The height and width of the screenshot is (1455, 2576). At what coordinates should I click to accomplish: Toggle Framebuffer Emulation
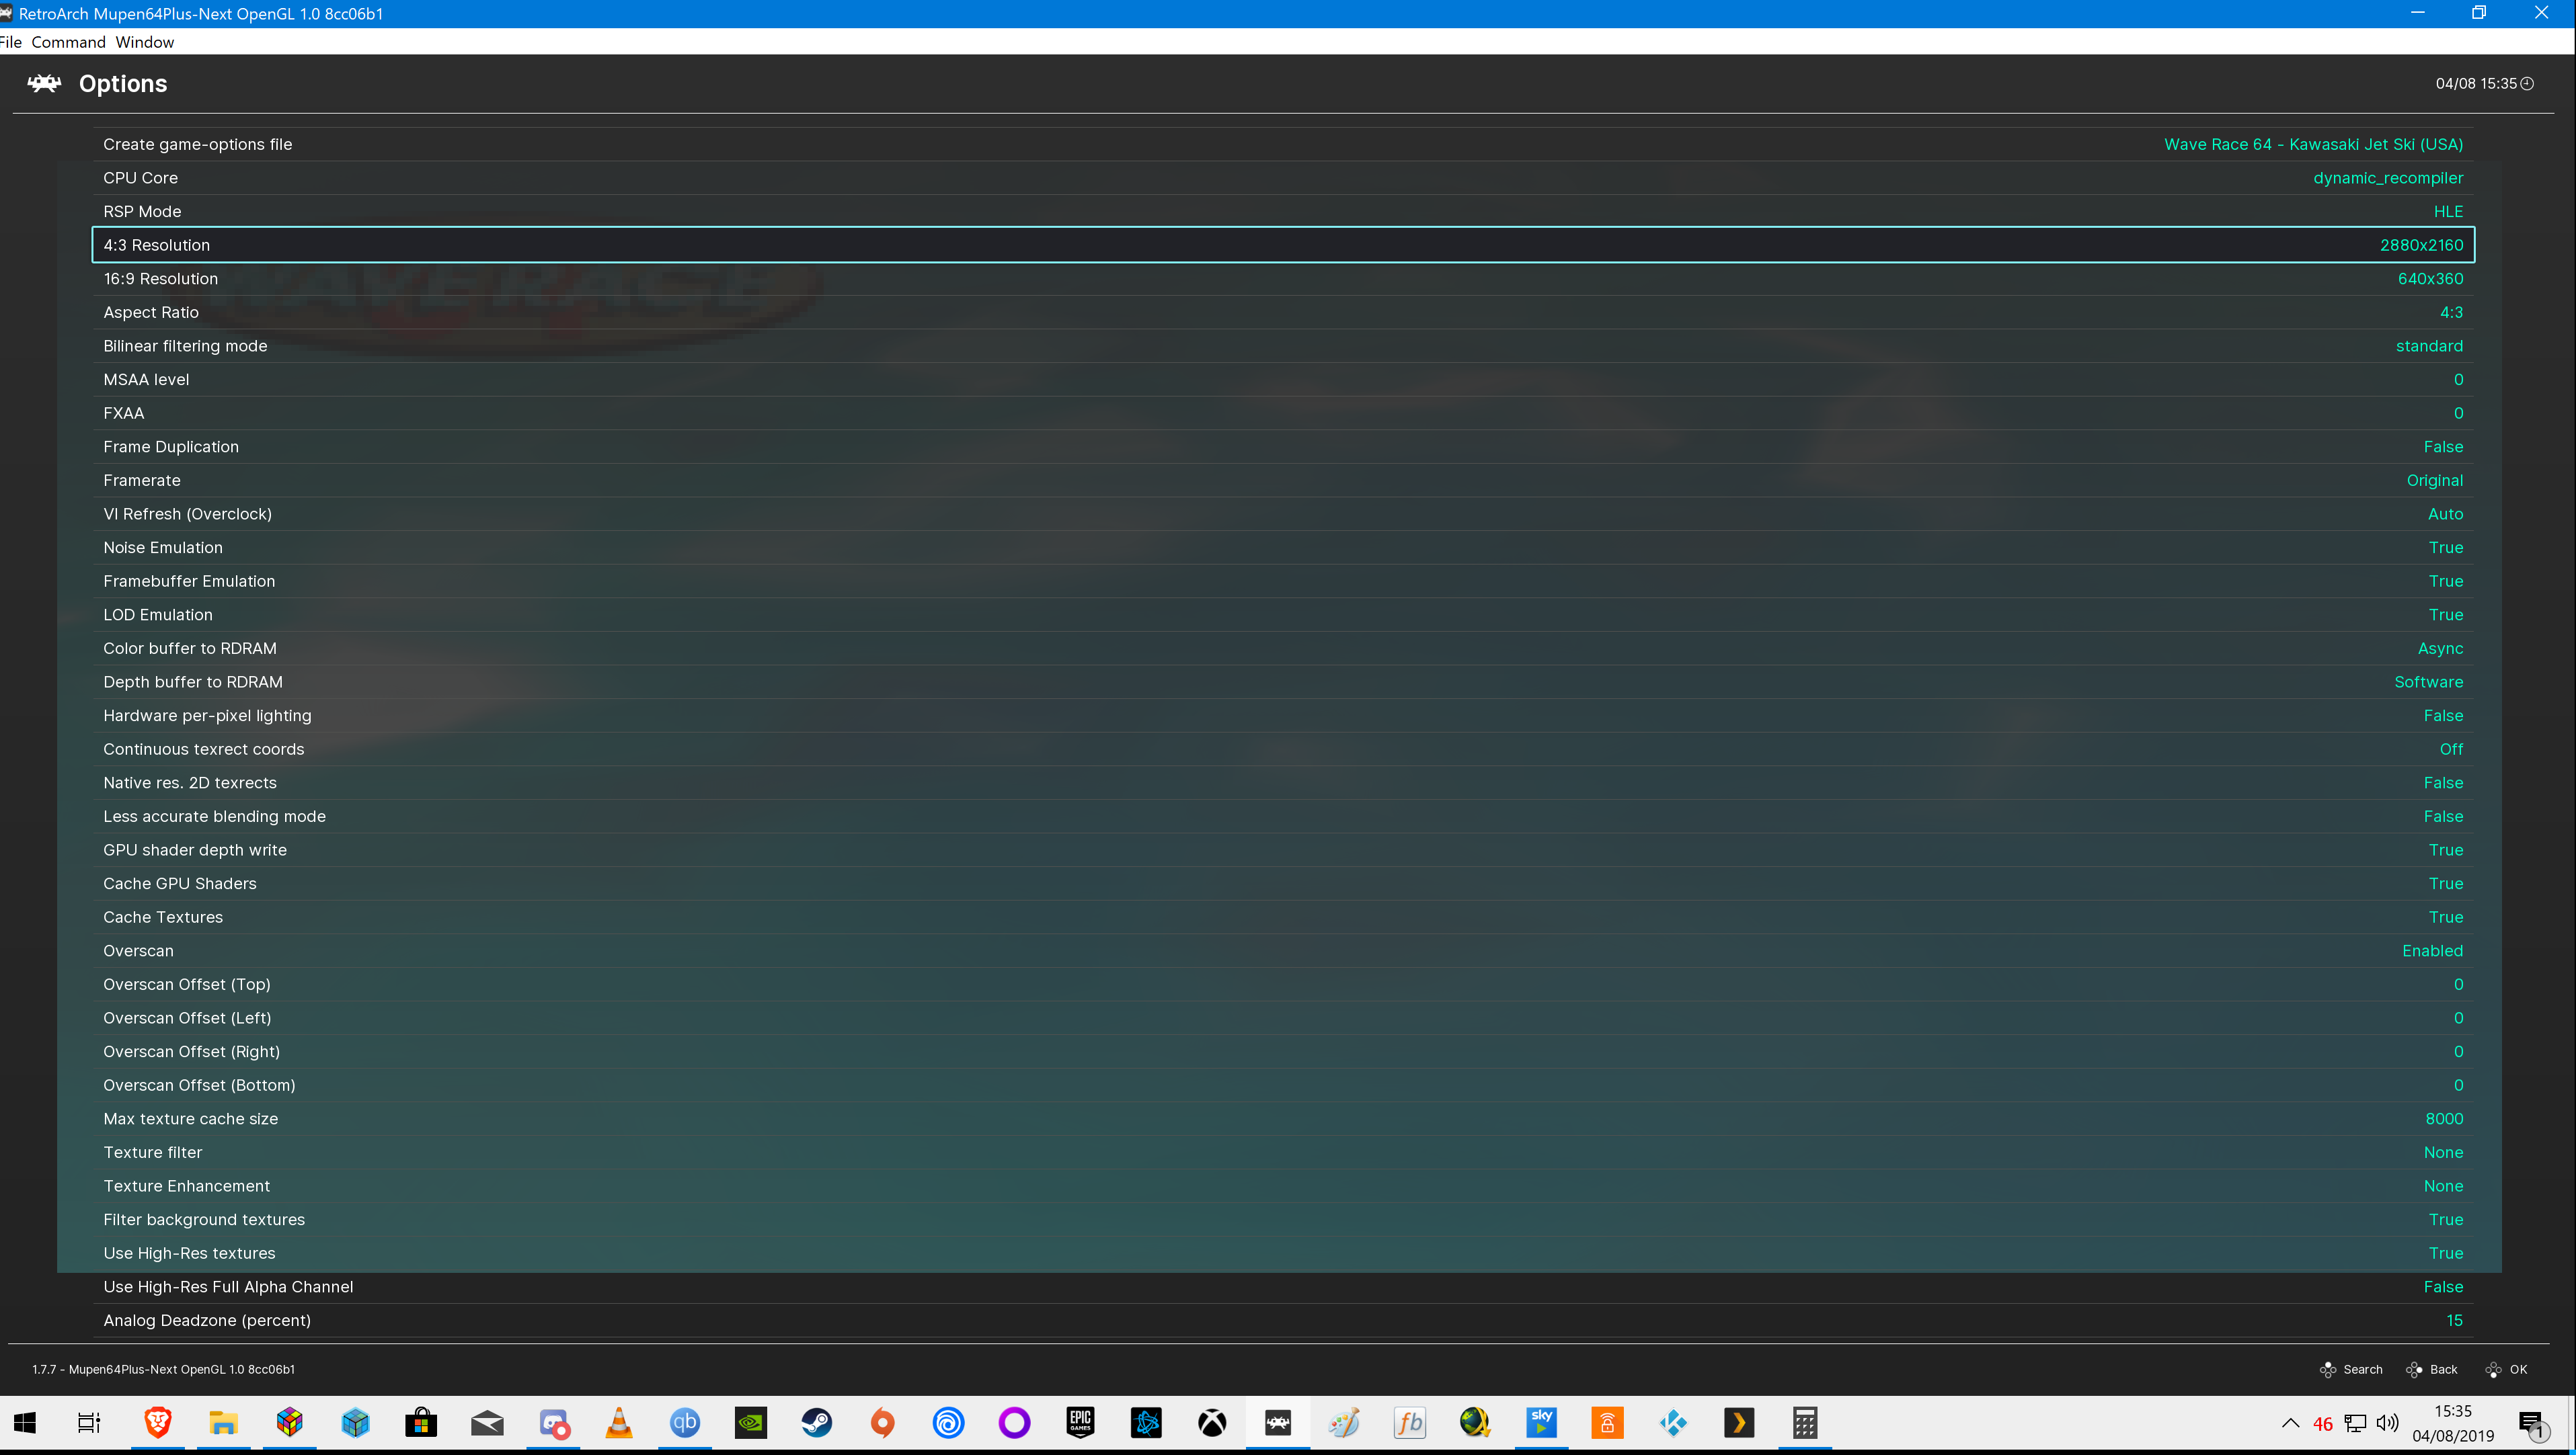[x=1283, y=581]
